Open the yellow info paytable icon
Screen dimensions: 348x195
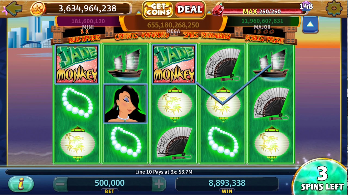(x=21, y=184)
